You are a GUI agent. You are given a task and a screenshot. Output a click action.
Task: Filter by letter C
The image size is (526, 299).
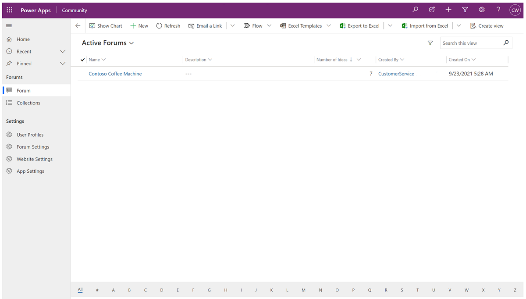click(146, 290)
